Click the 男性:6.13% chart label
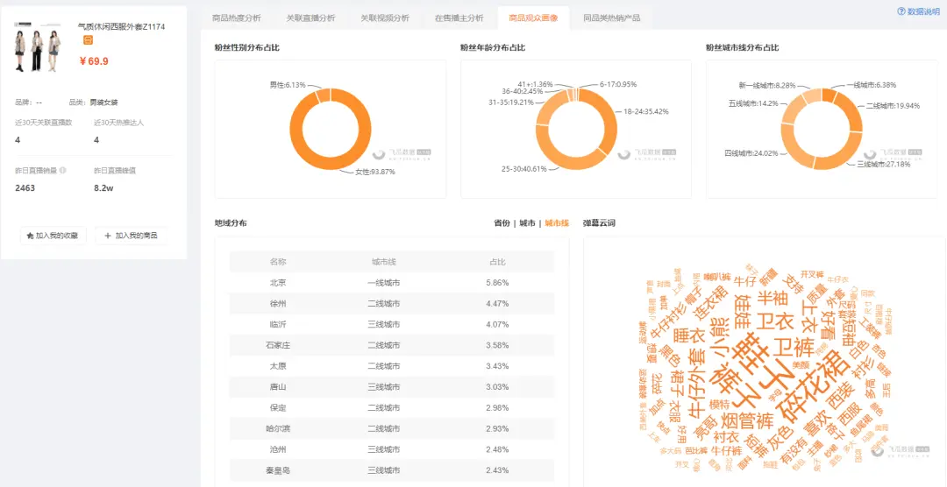Viewport: 947px width, 487px height. pyautogui.click(x=288, y=85)
